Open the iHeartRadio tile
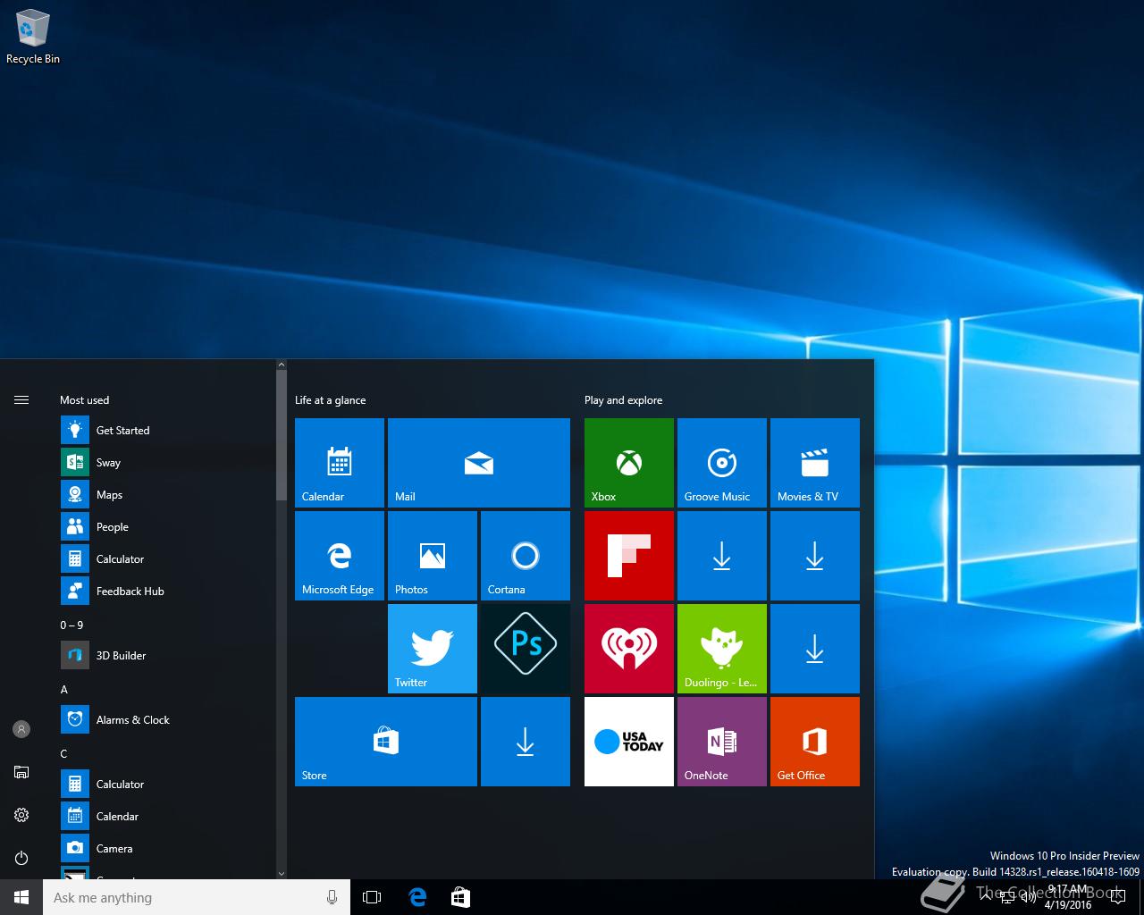Image resolution: width=1144 pixels, height=915 pixels. click(629, 649)
